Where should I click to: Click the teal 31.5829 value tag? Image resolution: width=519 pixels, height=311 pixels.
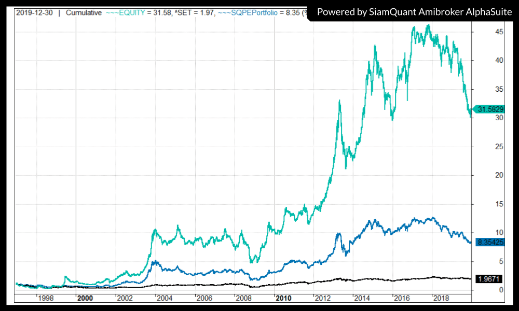coord(489,109)
